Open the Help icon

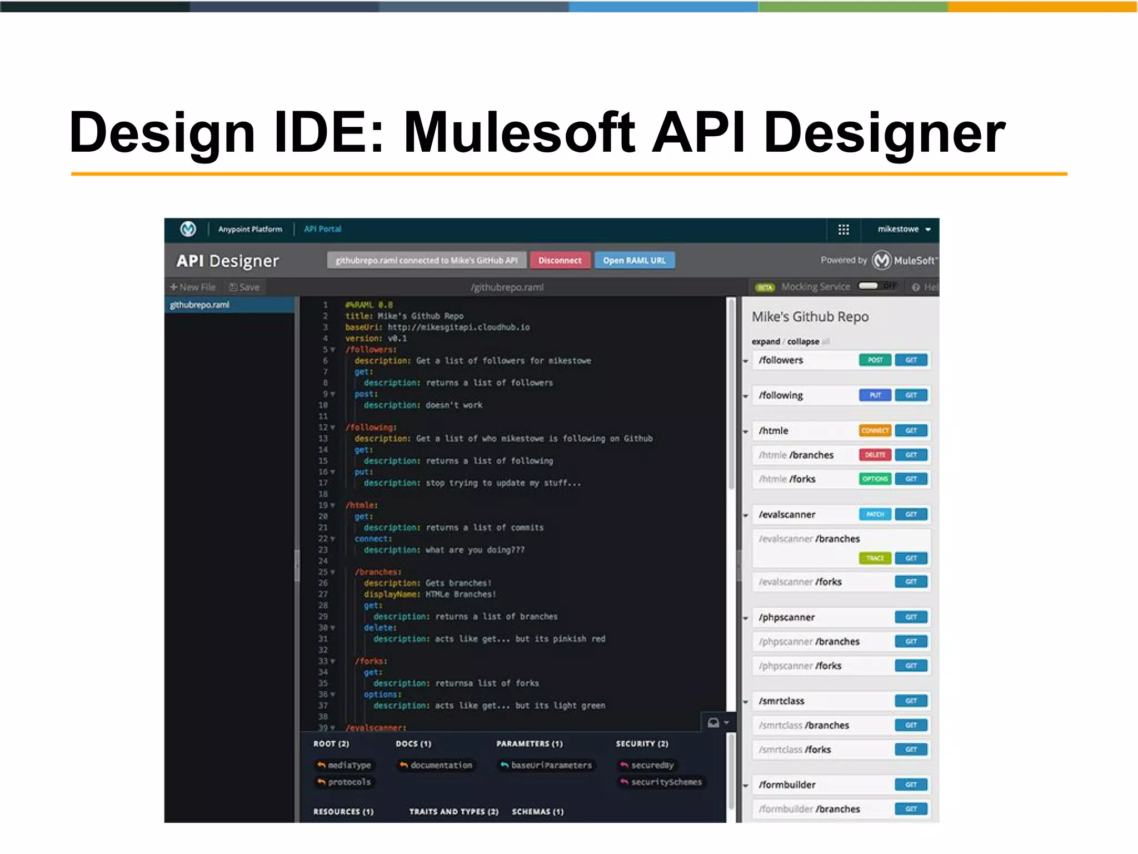[916, 287]
